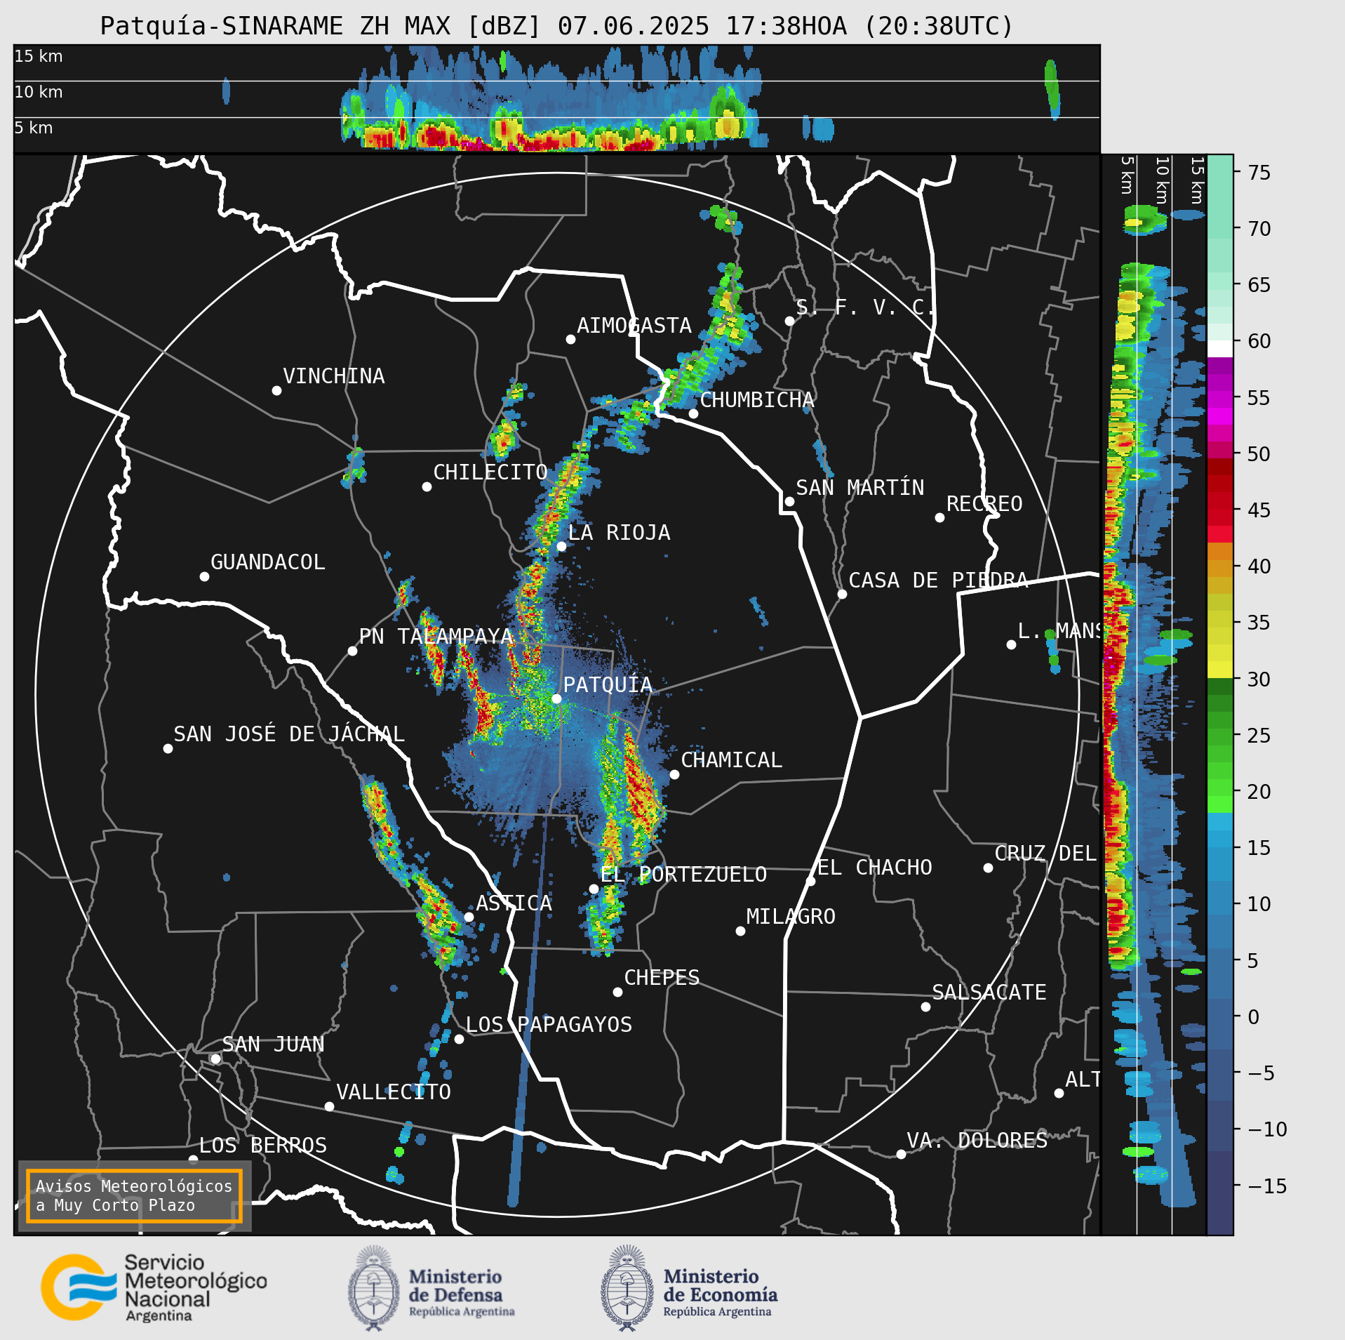1345x1340 pixels.
Task: Click the magenta 55 dBZ colorbar segment
Action: (1219, 399)
